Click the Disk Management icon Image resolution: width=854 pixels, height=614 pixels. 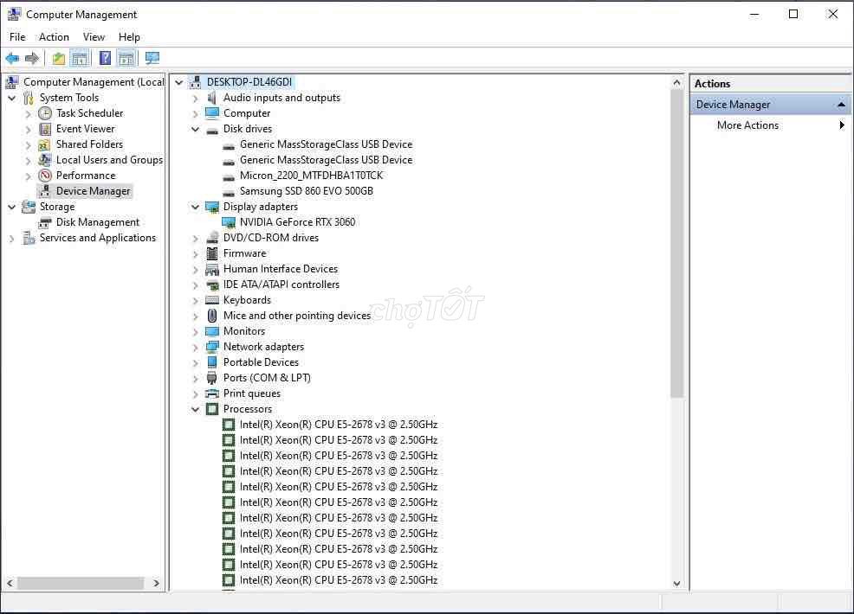(x=45, y=222)
